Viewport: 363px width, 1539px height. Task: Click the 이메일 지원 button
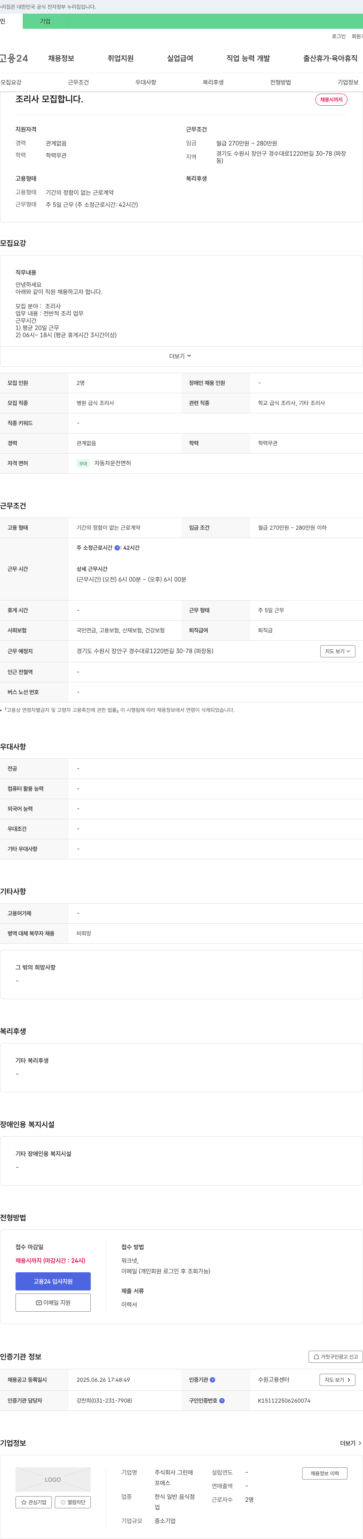(x=53, y=1303)
